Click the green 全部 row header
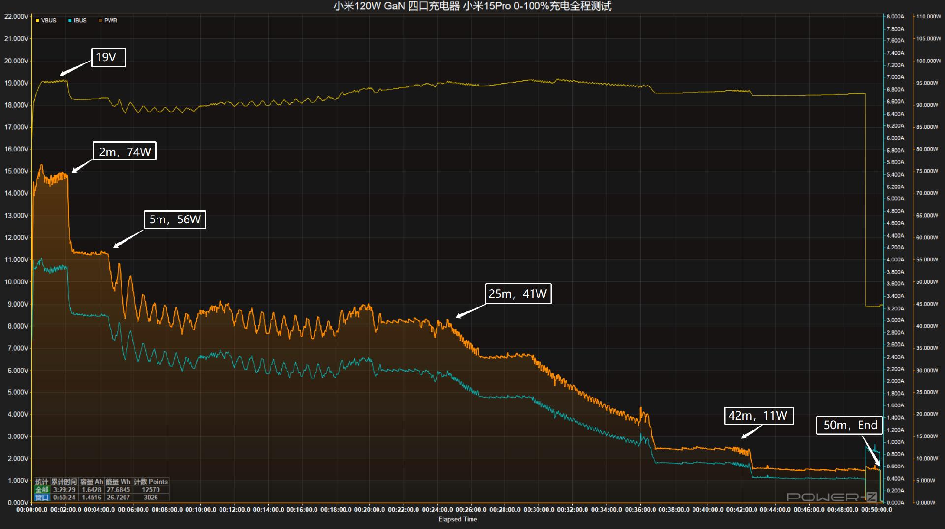 click(42, 490)
